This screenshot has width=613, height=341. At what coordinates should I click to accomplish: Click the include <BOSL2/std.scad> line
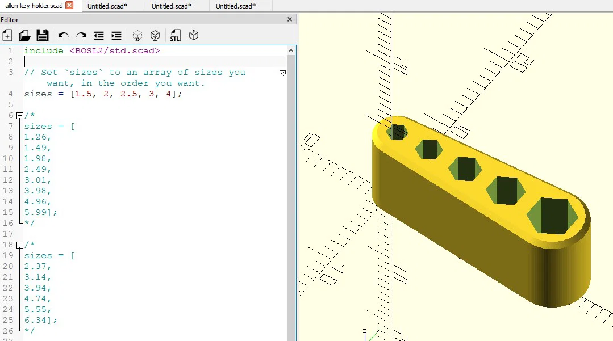[x=92, y=50]
